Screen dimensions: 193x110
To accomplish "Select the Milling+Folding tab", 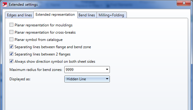I will [111, 15].
